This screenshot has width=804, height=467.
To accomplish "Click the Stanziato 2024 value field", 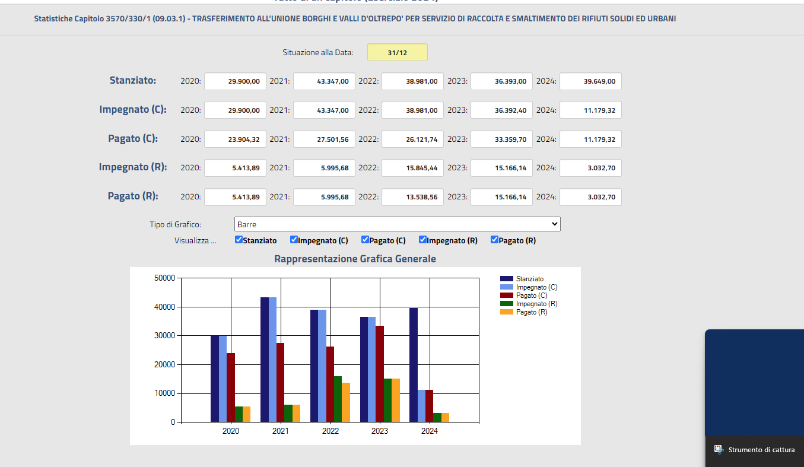I will (x=590, y=81).
